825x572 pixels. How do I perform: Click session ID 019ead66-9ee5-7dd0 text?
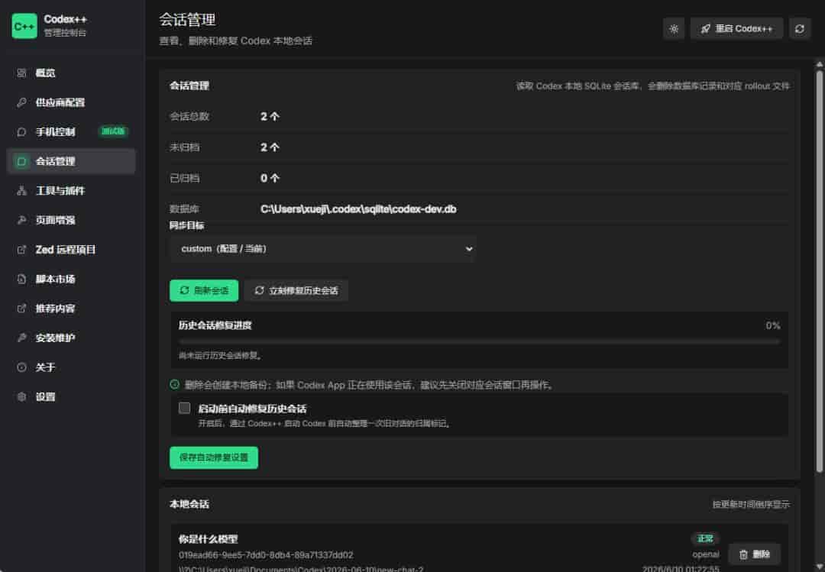click(266, 554)
